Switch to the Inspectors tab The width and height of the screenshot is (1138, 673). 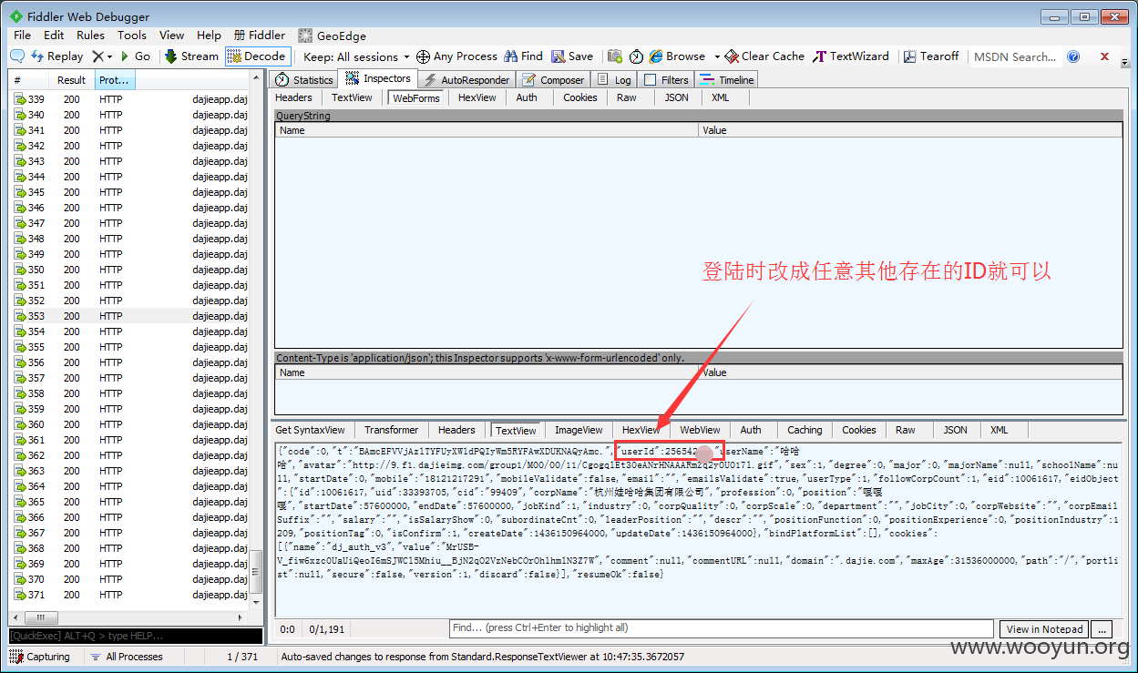pyautogui.click(x=378, y=79)
